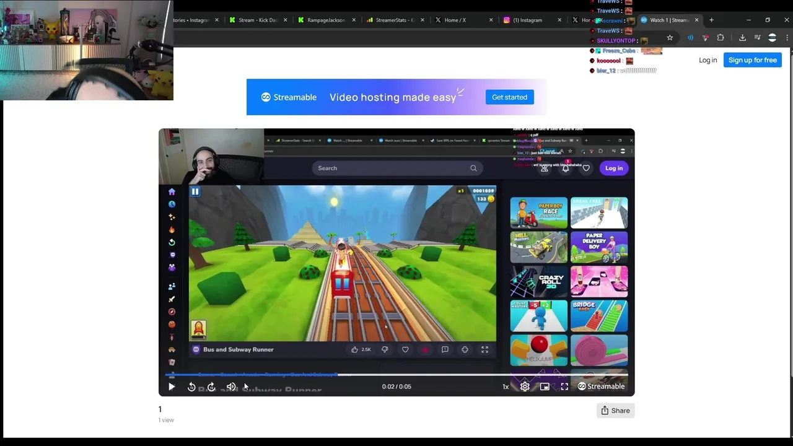Click the thumbs-down icon under the game
The image size is (793, 446).
tap(385, 349)
